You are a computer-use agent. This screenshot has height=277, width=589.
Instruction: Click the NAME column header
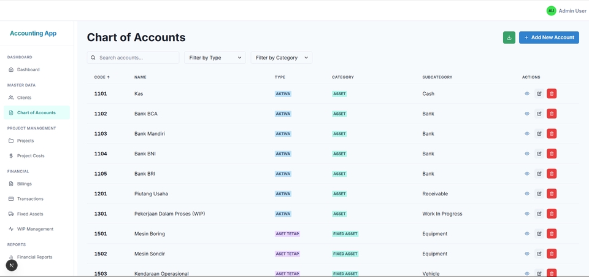point(141,77)
